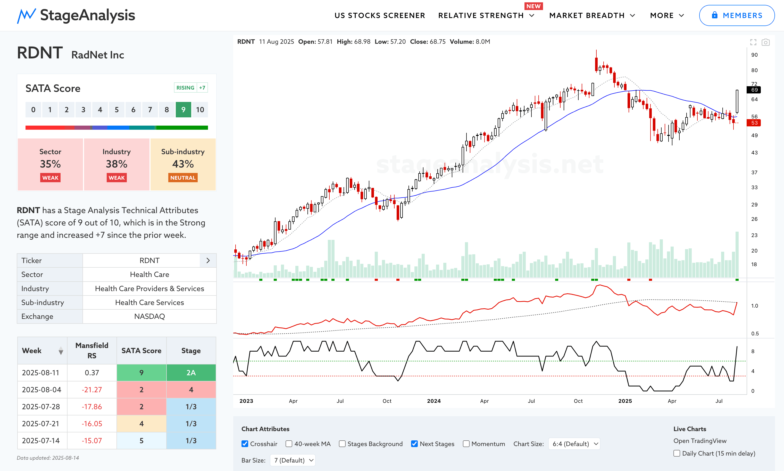Click Mansfield RS value -21.27
The width and height of the screenshot is (784, 471).
pyautogui.click(x=92, y=390)
